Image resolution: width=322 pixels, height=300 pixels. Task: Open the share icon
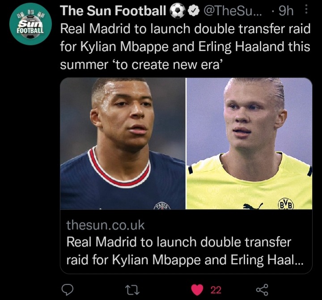(262, 290)
